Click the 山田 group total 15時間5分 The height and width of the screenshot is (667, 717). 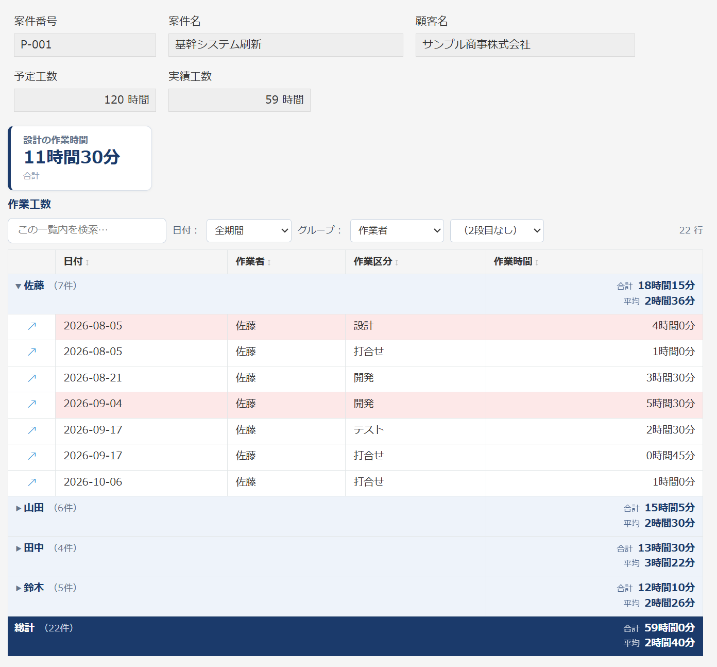click(x=670, y=508)
